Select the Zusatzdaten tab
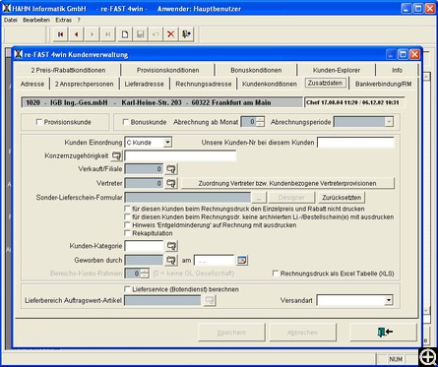The image size is (438, 367). 325,83
